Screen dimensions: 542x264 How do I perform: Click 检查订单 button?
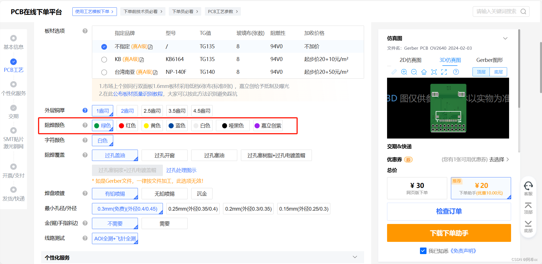449,211
